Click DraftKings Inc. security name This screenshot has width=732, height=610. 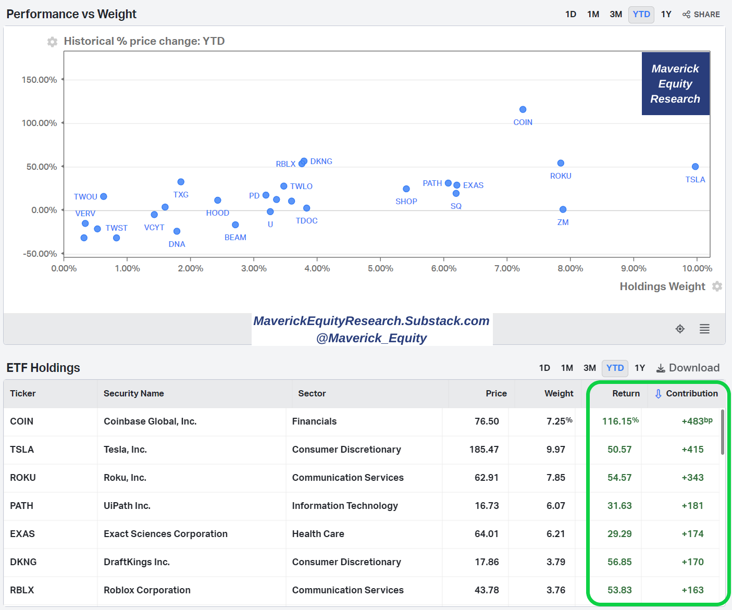137,562
